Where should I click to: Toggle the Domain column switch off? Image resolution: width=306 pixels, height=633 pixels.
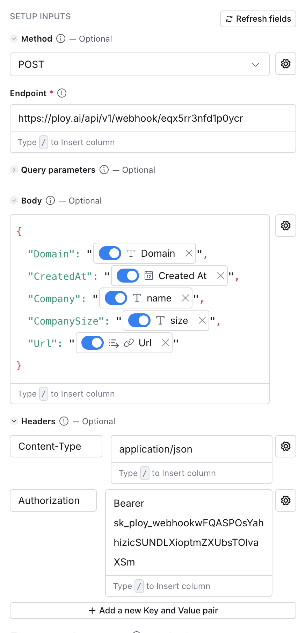pyautogui.click(x=110, y=253)
